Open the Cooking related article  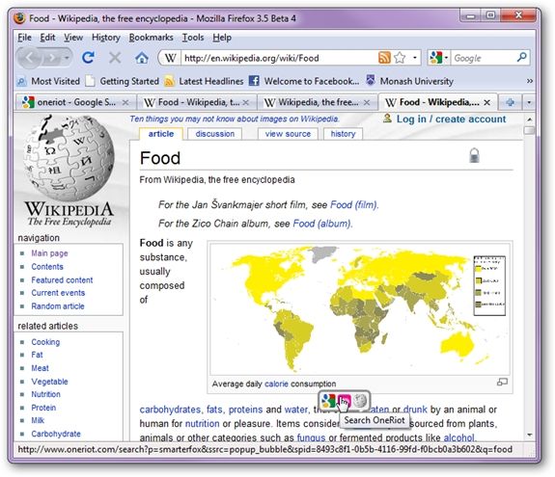(45, 342)
